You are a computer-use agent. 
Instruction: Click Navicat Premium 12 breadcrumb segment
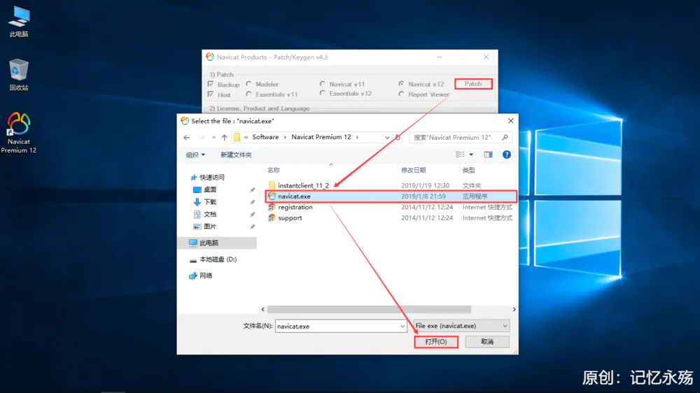(321, 137)
